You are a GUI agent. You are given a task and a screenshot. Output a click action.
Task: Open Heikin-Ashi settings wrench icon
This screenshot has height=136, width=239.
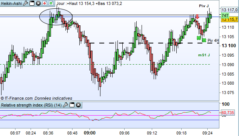coord(25,3)
